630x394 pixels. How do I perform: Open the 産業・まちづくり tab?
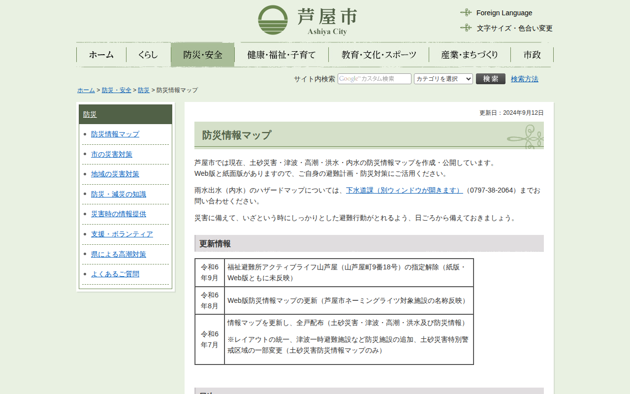click(x=470, y=55)
